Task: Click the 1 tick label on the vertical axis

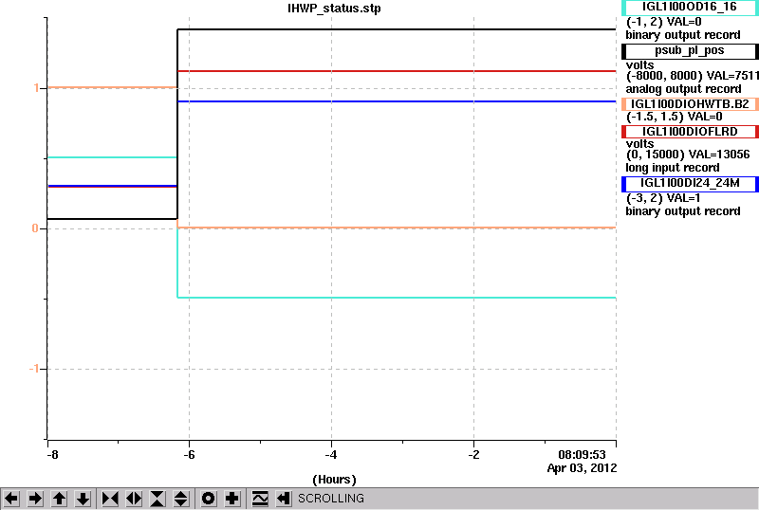Action: [x=36, y=88]
